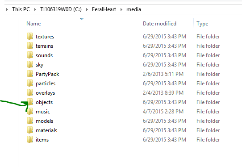Open dropdown arrow after TI106319W0D (C:)

click(87, 9)
